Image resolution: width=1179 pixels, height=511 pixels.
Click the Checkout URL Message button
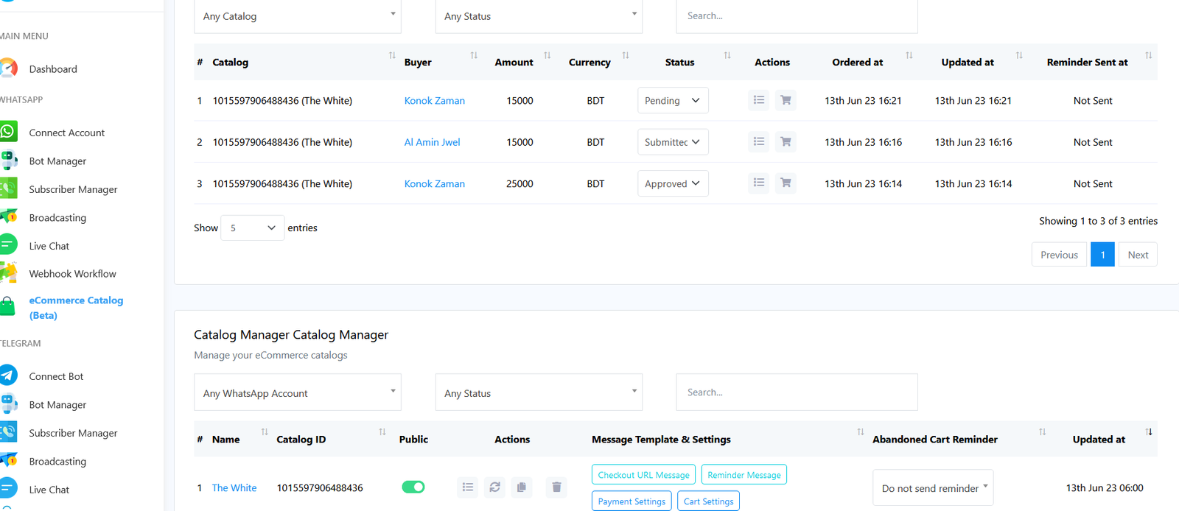tap(643, 475)
